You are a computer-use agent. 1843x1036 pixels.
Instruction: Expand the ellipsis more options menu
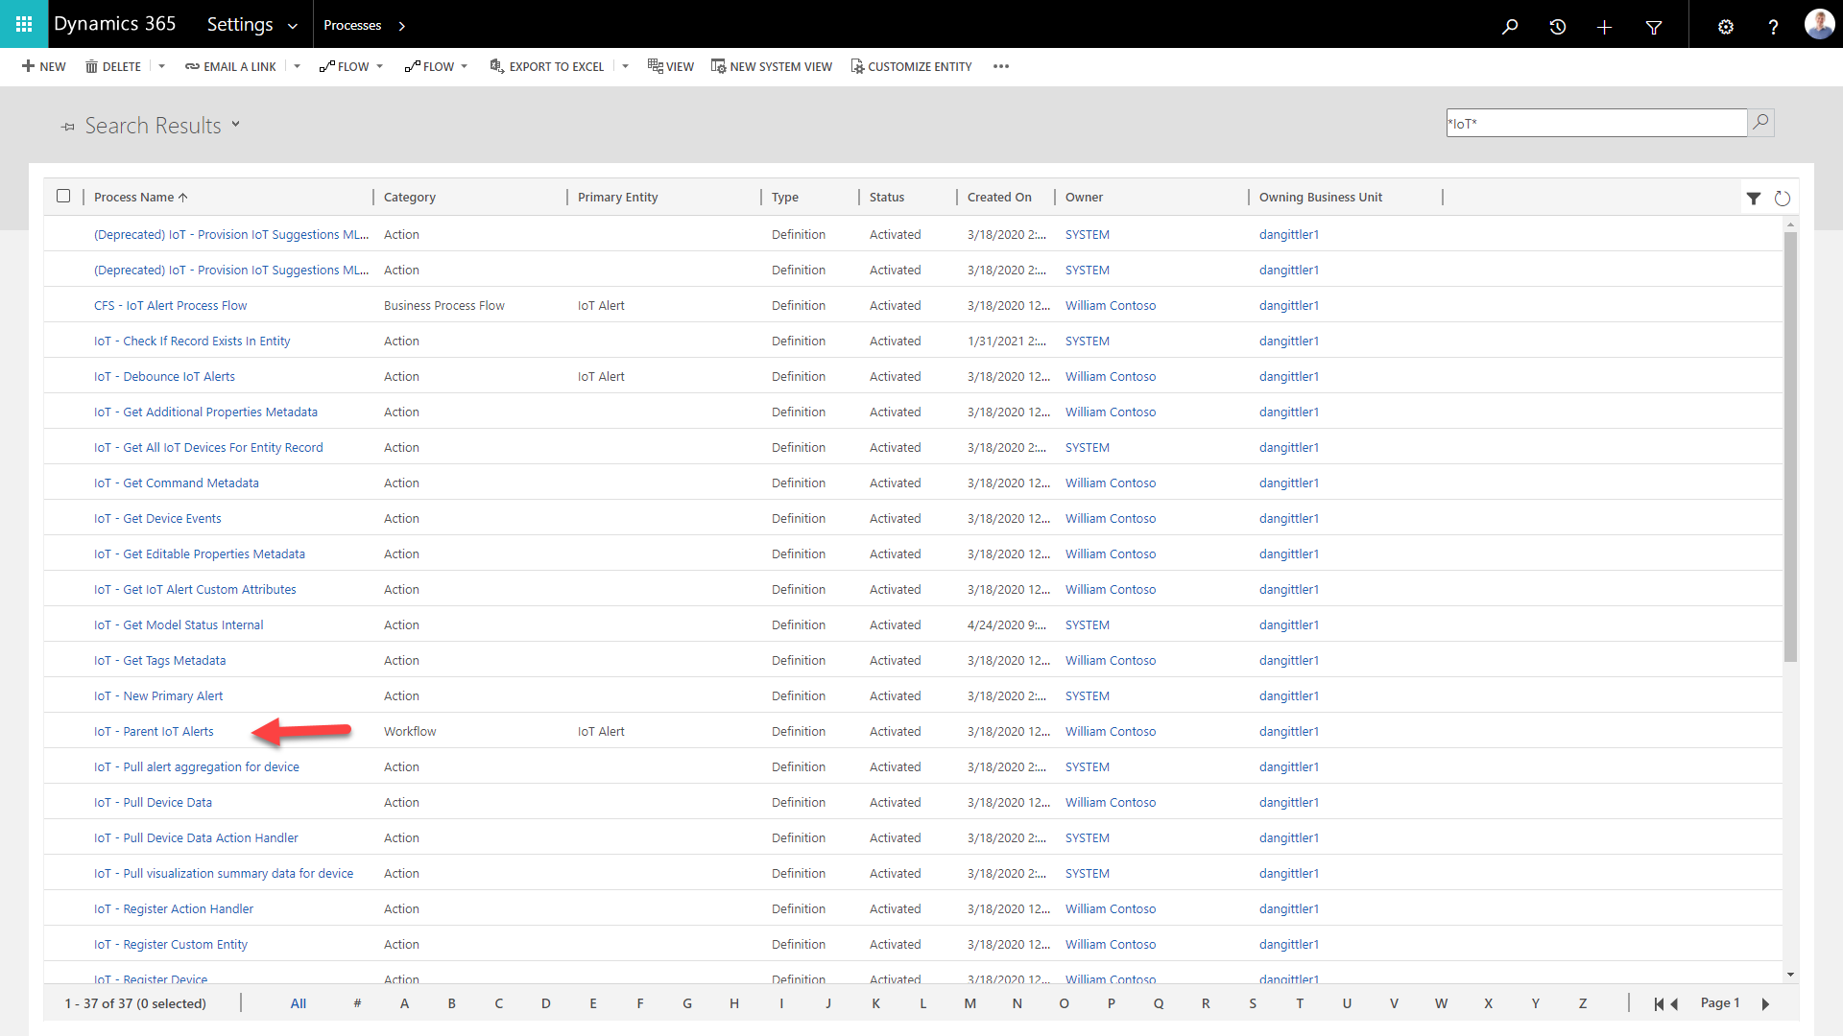pyautogui.click(x=1002, y=66)
